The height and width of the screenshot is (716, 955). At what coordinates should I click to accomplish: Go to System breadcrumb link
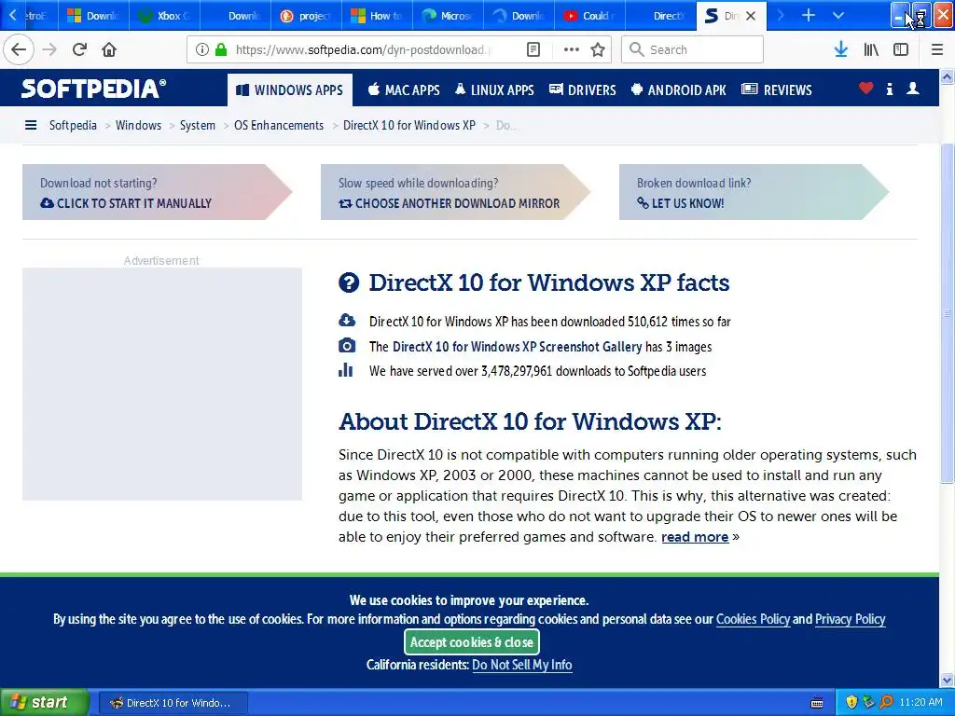coord(198,125)
